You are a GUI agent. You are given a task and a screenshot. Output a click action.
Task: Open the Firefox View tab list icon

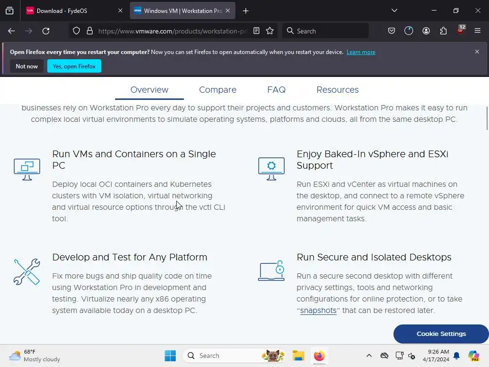tap(10, 11)
